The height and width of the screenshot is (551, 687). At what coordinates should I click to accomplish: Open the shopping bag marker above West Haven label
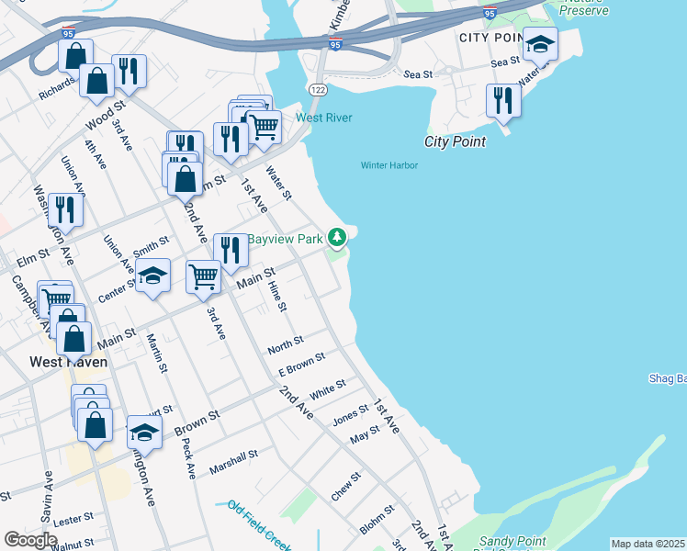pyautogui.click(x=73, y=338)
